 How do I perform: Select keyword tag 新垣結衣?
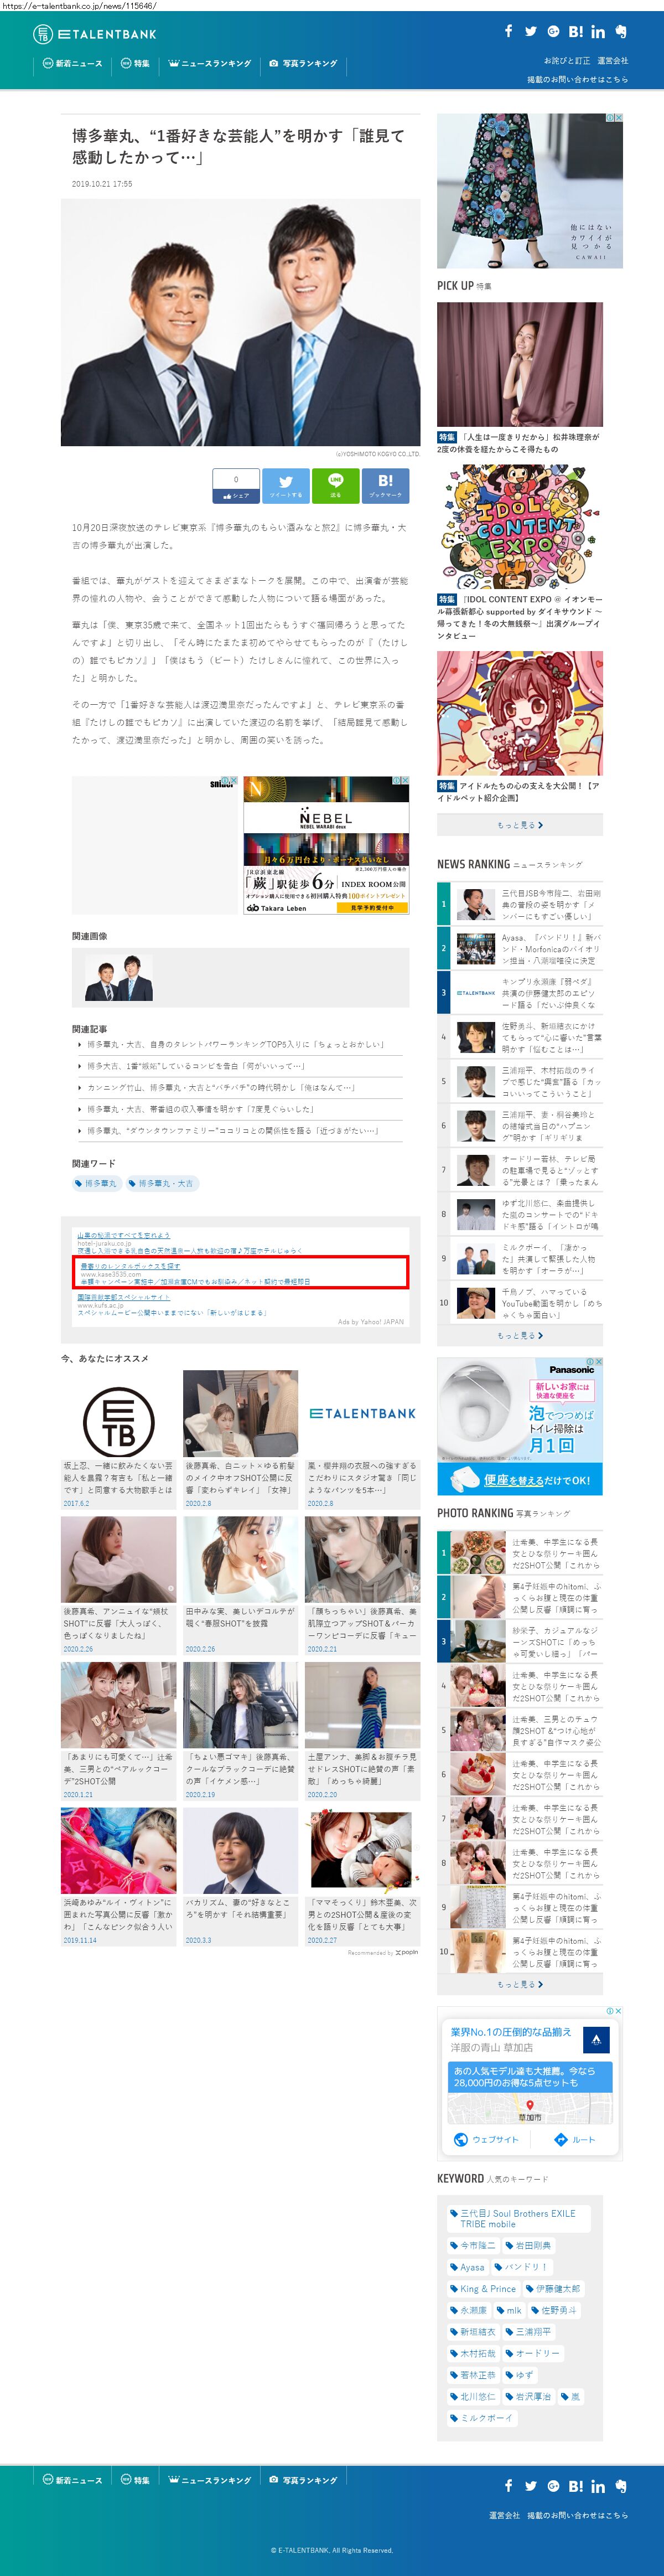[x=472, y=2331]
